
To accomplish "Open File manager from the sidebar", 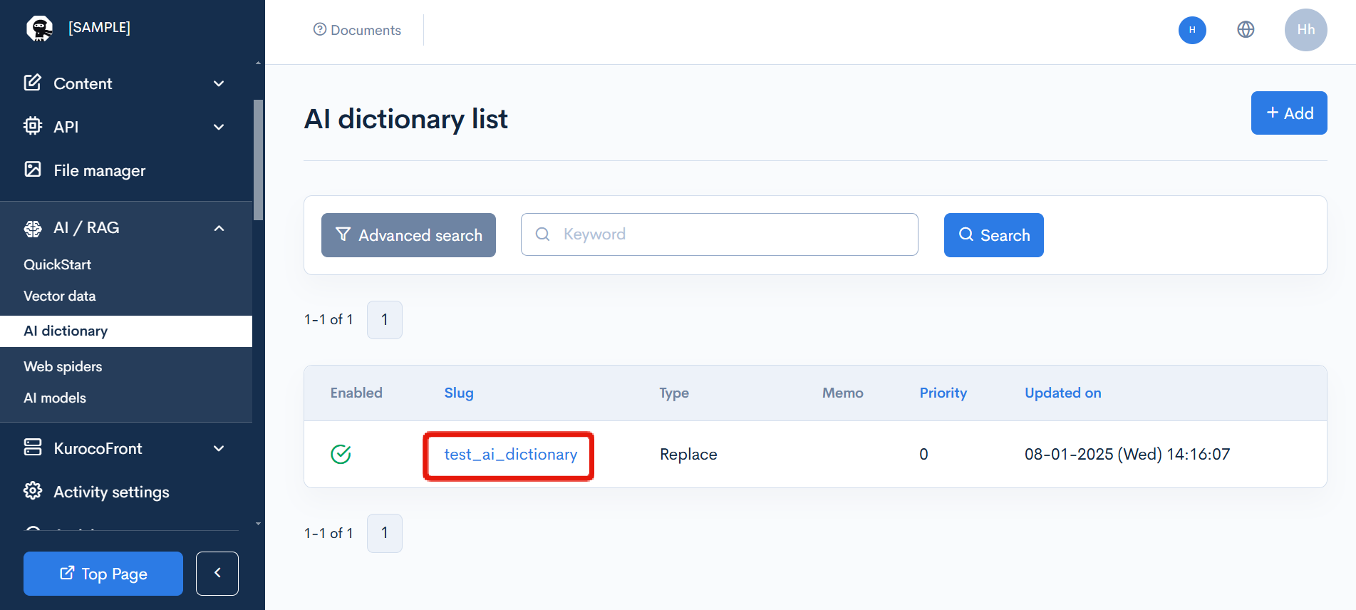I will [99, 170].
